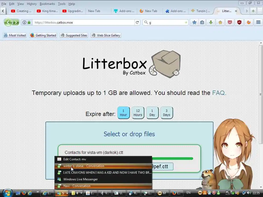Open the Tools menu
263x197 pixels.
62,4
